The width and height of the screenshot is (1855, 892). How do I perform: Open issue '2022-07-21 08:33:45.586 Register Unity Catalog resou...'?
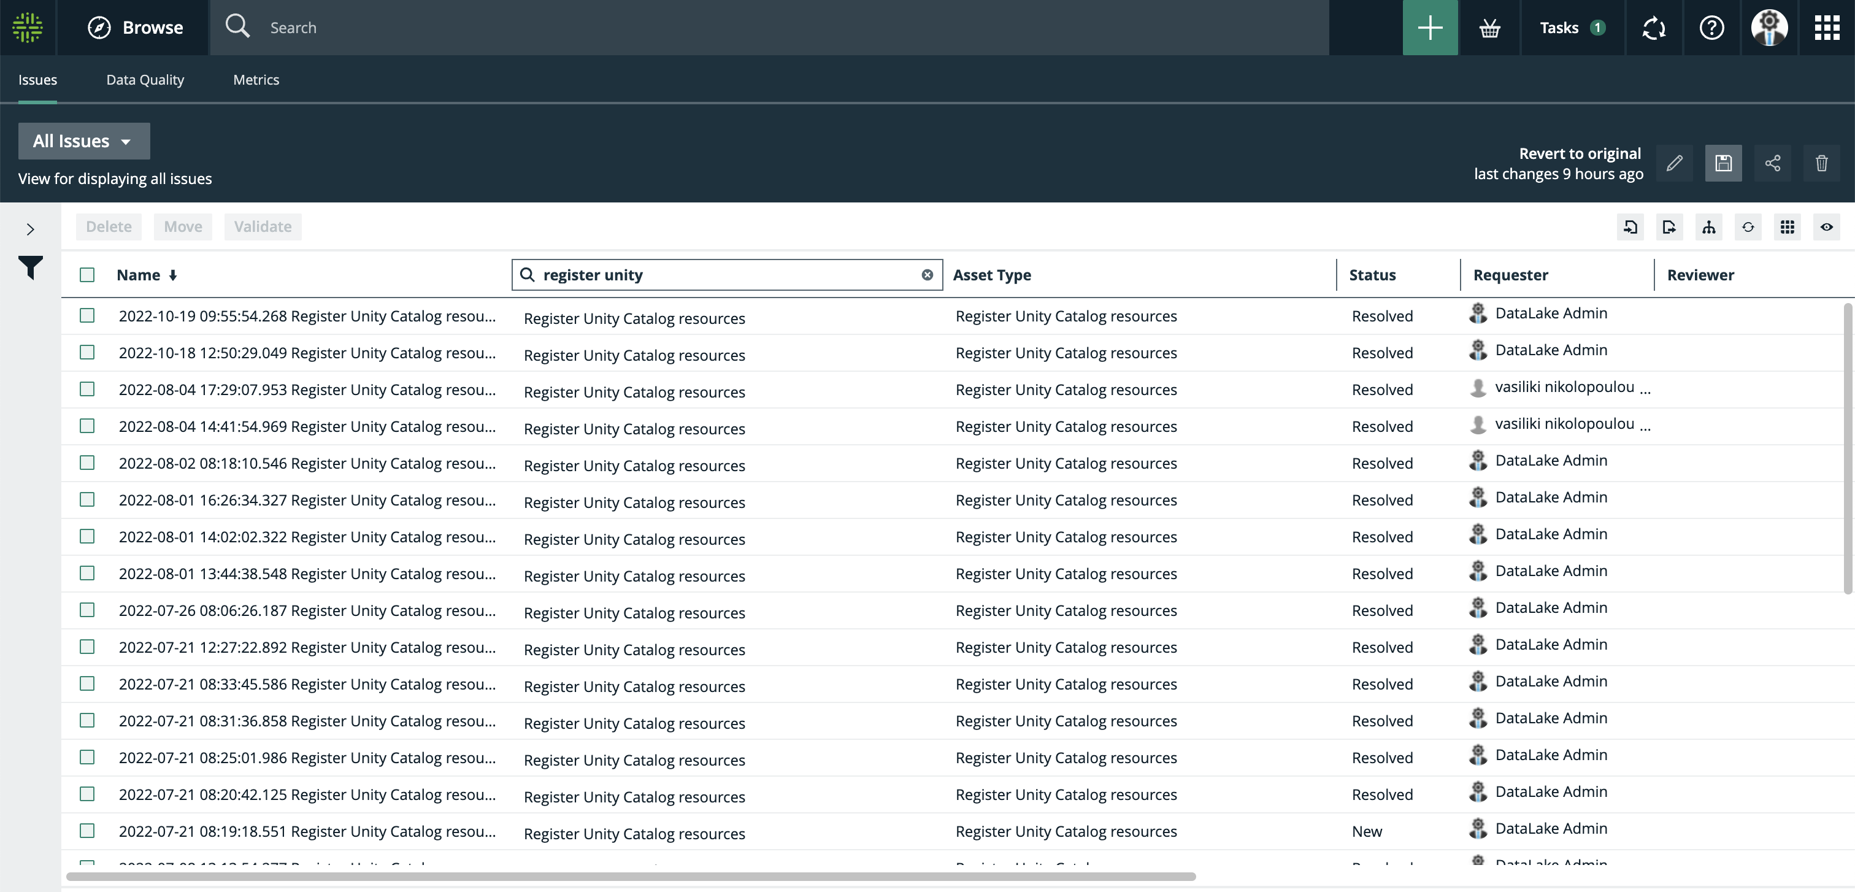click(307, 684)
